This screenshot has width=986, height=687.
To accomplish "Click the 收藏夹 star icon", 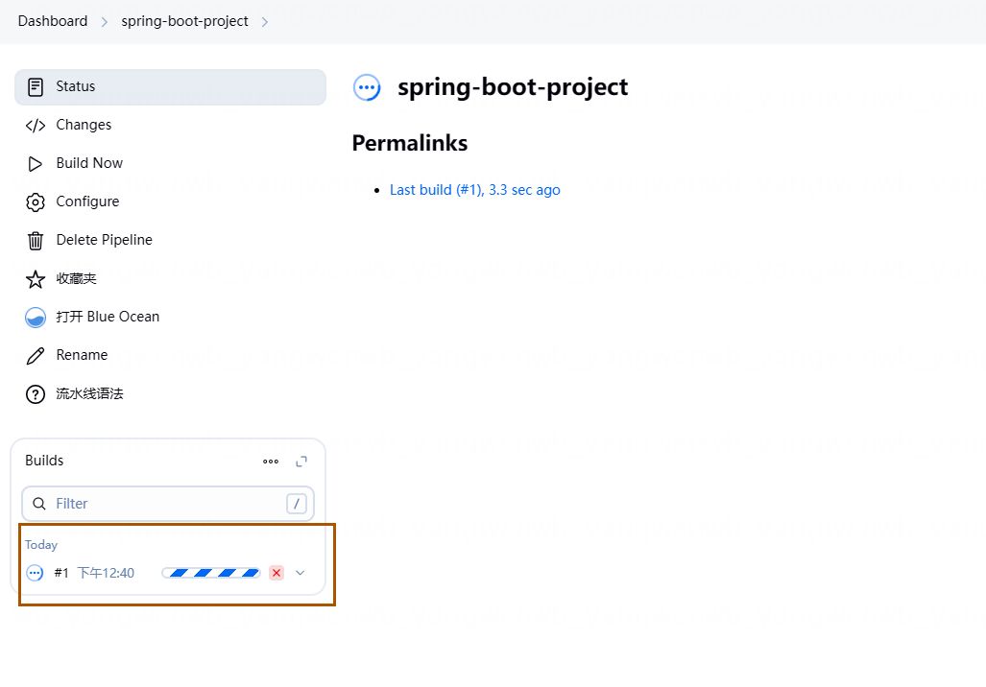I will click(x=36, y=279).
